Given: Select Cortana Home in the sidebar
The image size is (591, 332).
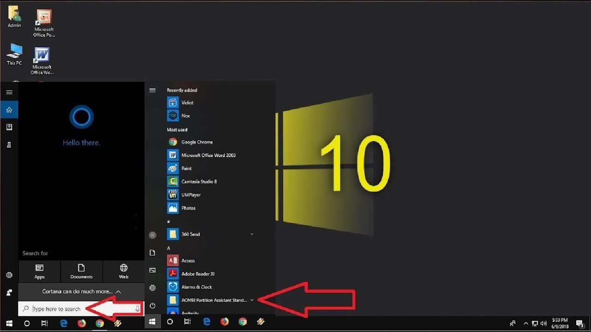Looking at the screenshot, I should 9,110.
